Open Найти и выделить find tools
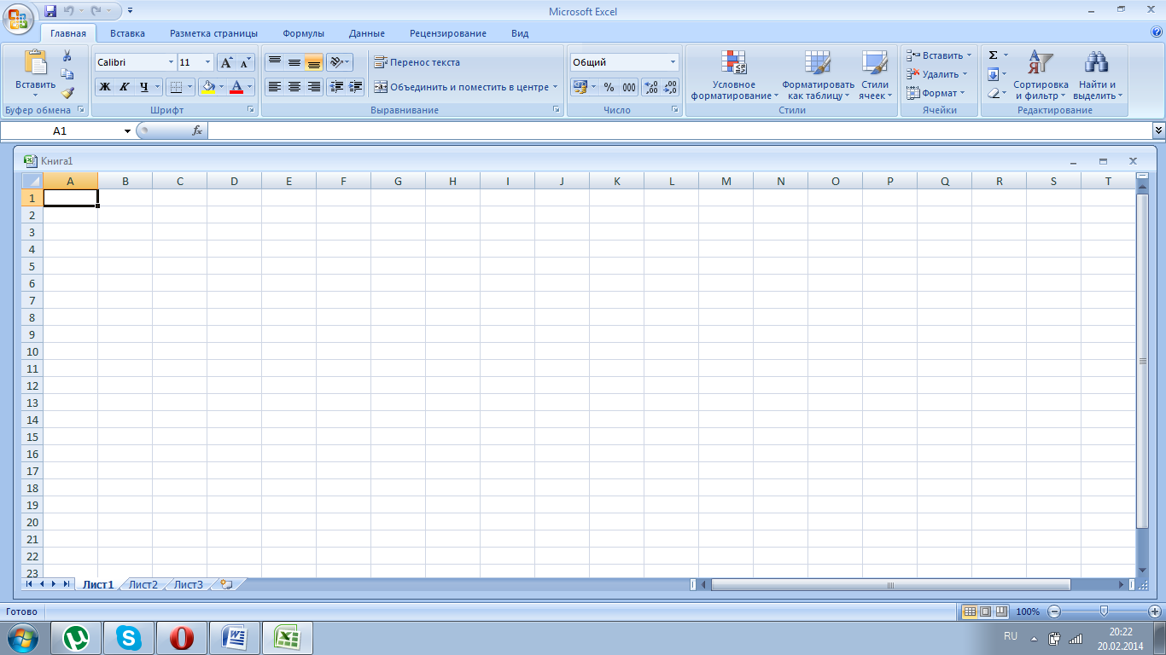The height and width of the screenshot is (655, 1166). tap(1097, 75)
